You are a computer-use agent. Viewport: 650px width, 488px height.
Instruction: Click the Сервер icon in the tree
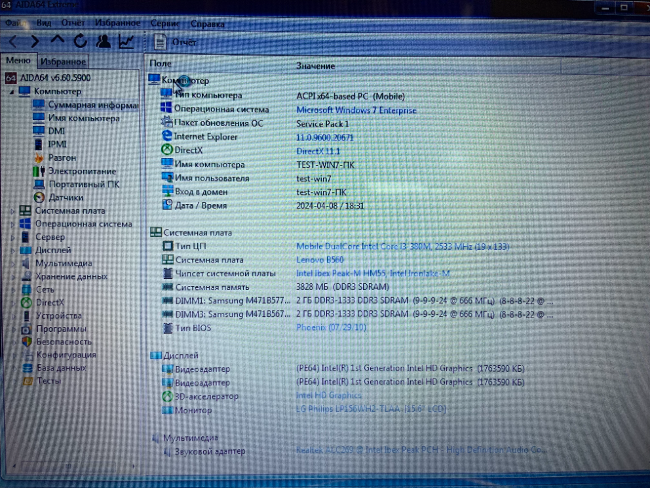(x=26, y=237)
